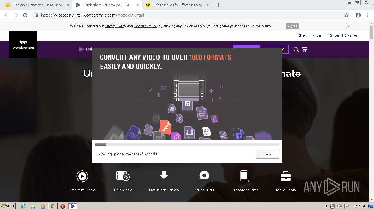Show hidden tray icons arrow

tap(326, 206)
